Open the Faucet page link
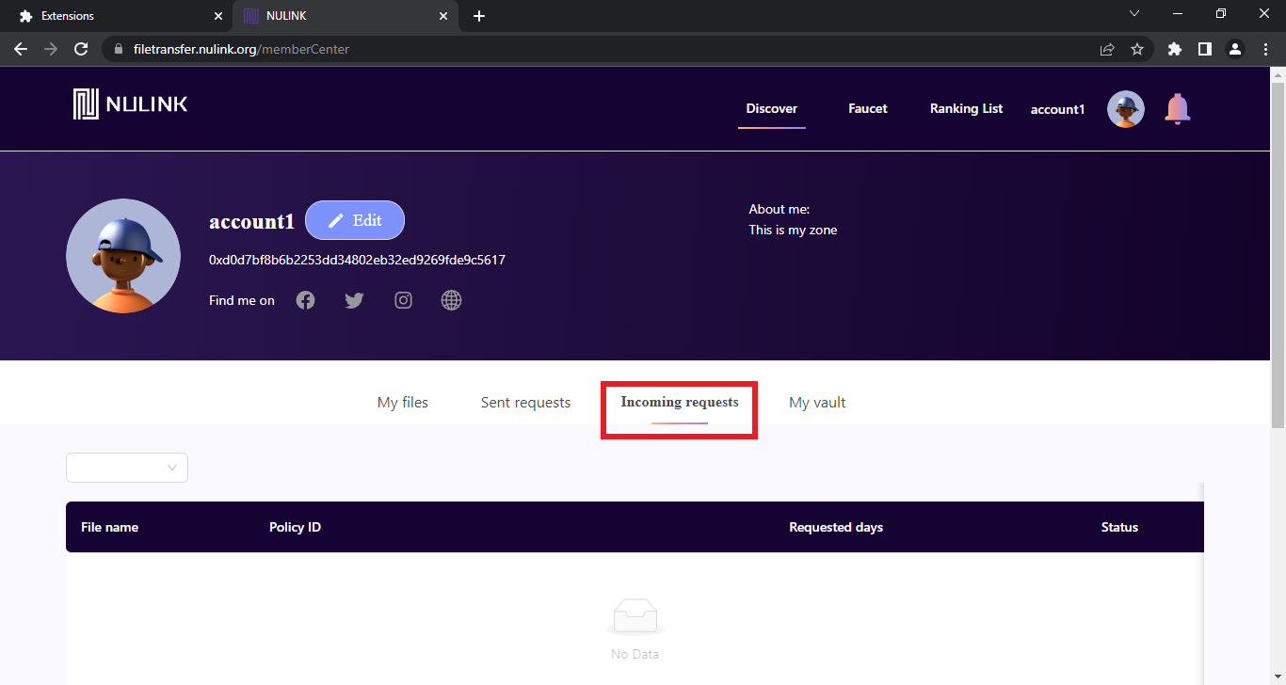The height and width of the screenshot is (685, 1286). coord(867,109)
